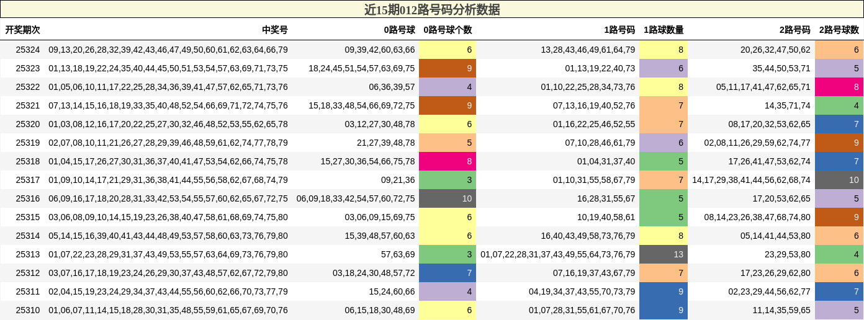
Task: Click the green 0路 count 3 cell in row 25317
Action: 448,180
